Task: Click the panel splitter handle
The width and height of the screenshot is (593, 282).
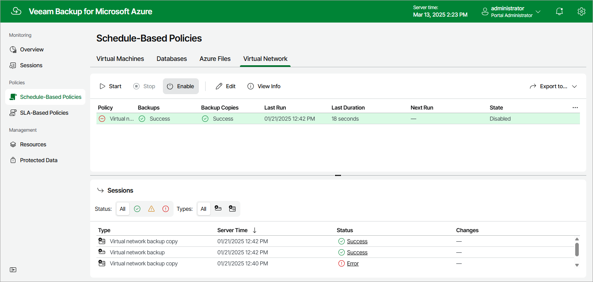Action: [338, 175]
